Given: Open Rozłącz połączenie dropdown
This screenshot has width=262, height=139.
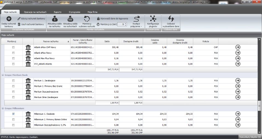Looking at the screenshot, I should [x=136, y=22].
